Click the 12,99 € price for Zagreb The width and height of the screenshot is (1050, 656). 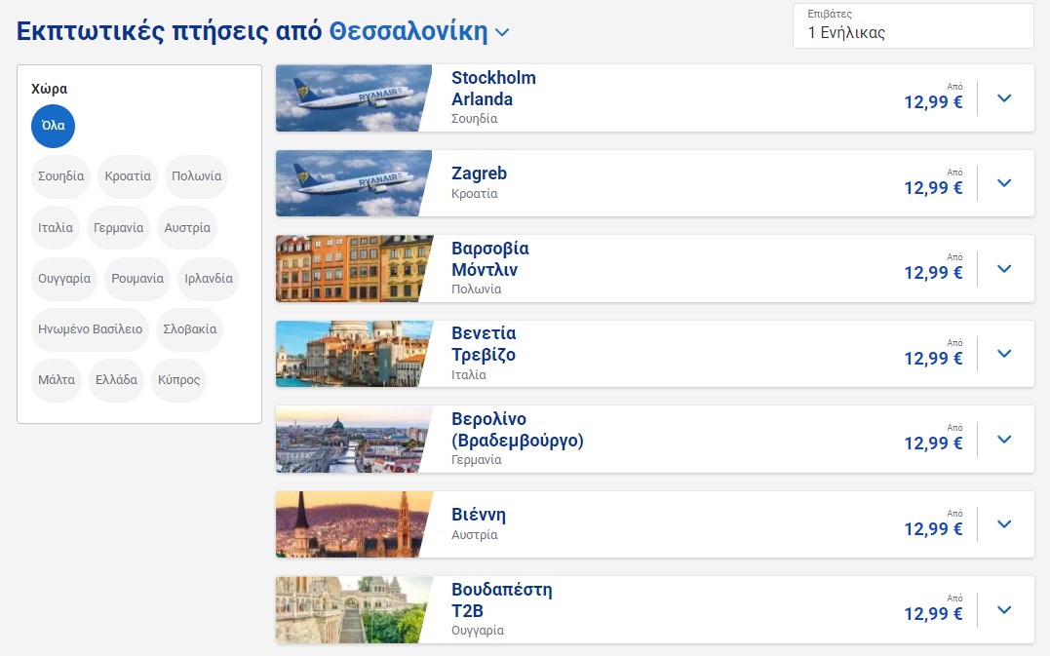933,188
